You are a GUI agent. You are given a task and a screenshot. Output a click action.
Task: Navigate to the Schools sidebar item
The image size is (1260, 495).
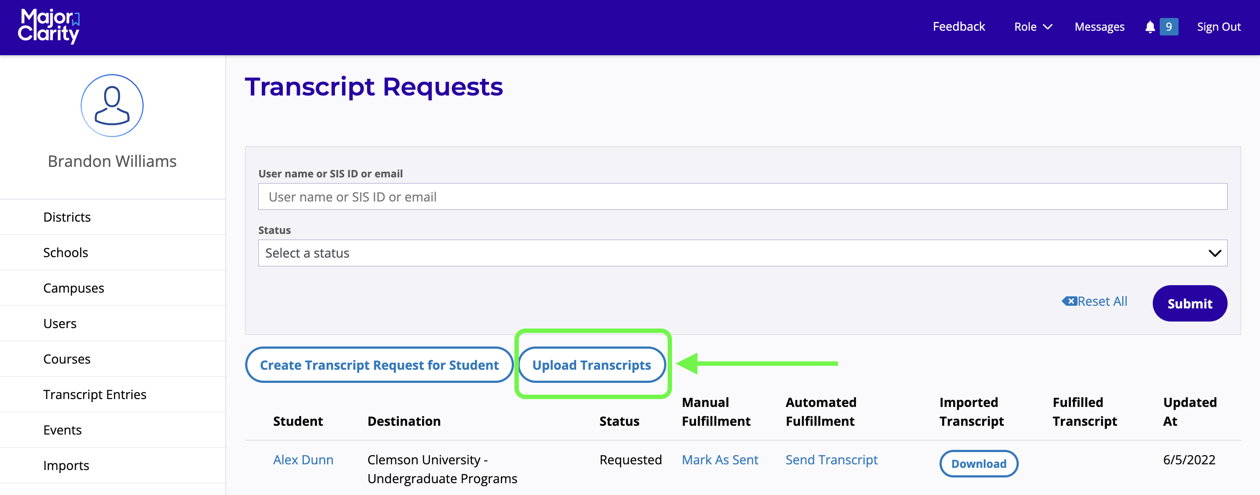point(66,252)
